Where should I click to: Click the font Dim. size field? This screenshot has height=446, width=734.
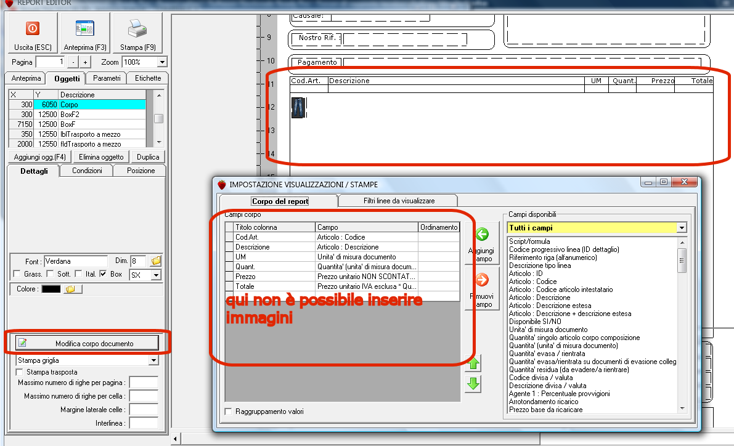click(x=138, y=261)
